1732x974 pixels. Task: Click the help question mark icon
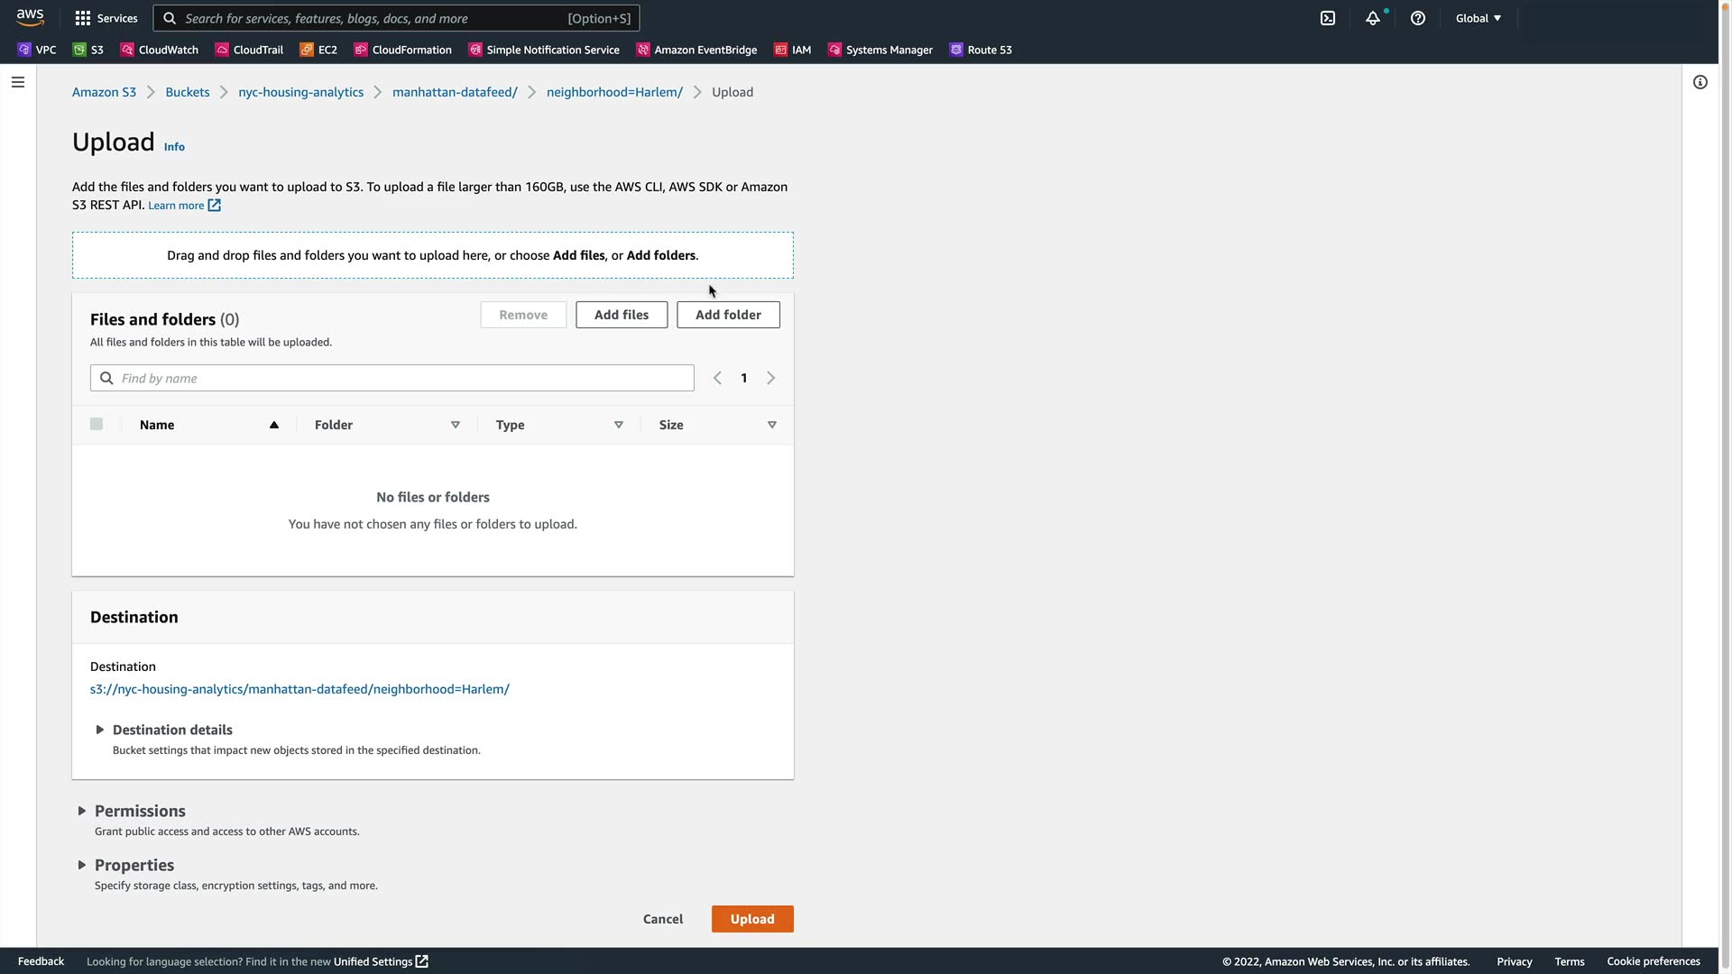point(1418,18)
